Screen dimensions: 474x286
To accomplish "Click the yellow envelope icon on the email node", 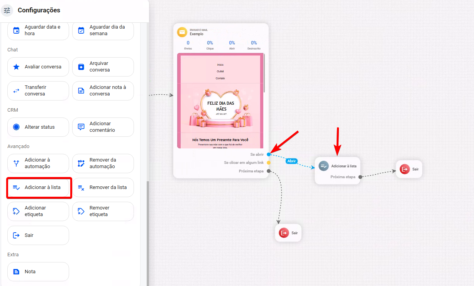I will coord(182,32).
